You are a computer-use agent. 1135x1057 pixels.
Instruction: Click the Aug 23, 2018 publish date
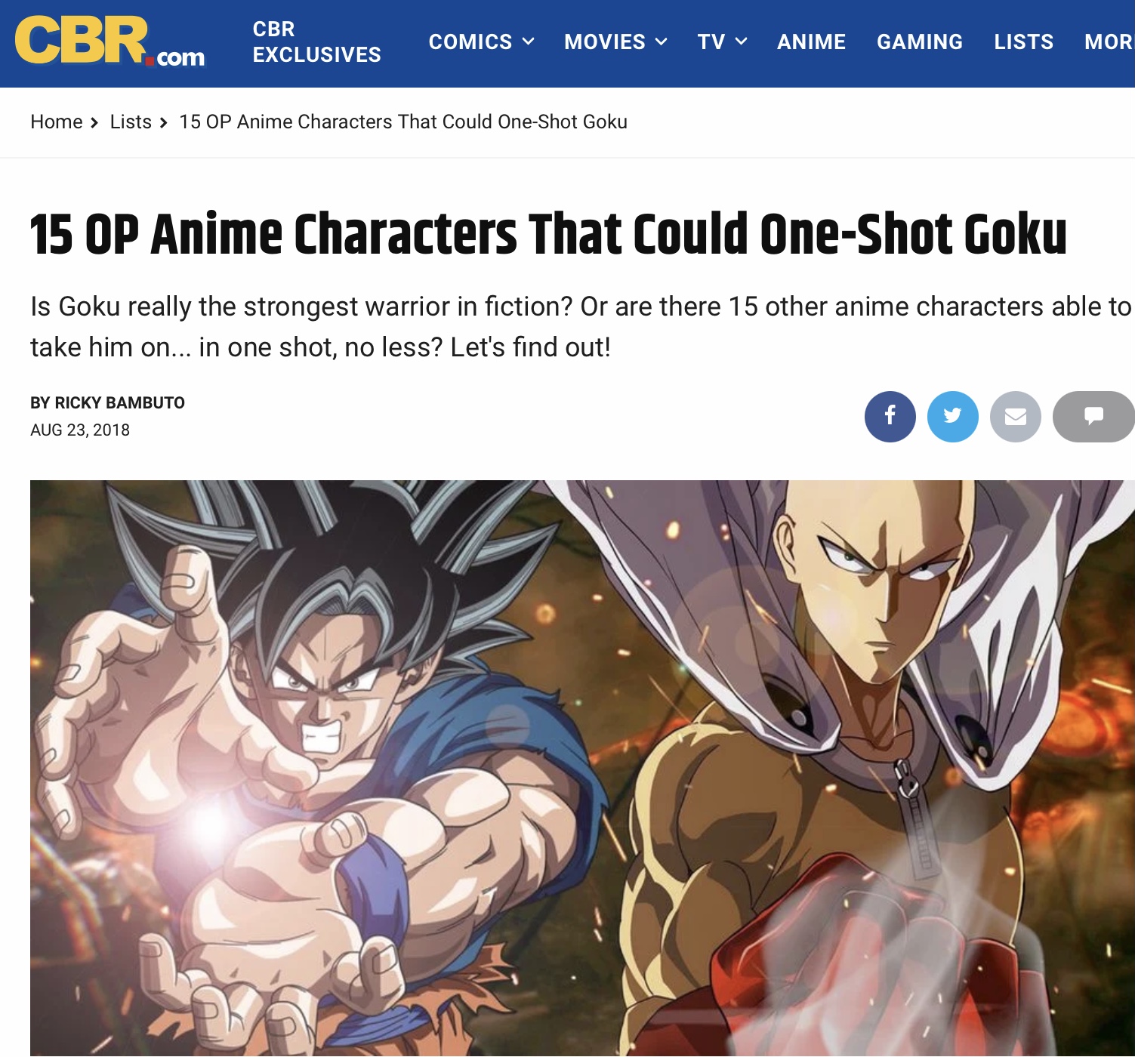click(80, 430)
